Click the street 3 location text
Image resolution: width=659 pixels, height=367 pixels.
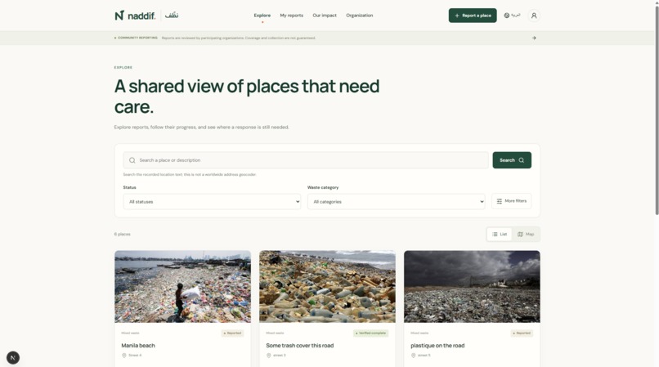(x=280, y=356)
